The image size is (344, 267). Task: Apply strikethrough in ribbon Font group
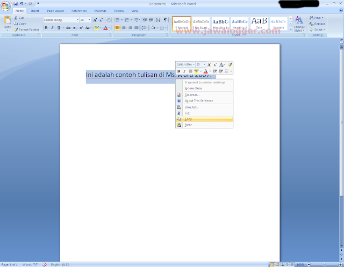[68, 27]
